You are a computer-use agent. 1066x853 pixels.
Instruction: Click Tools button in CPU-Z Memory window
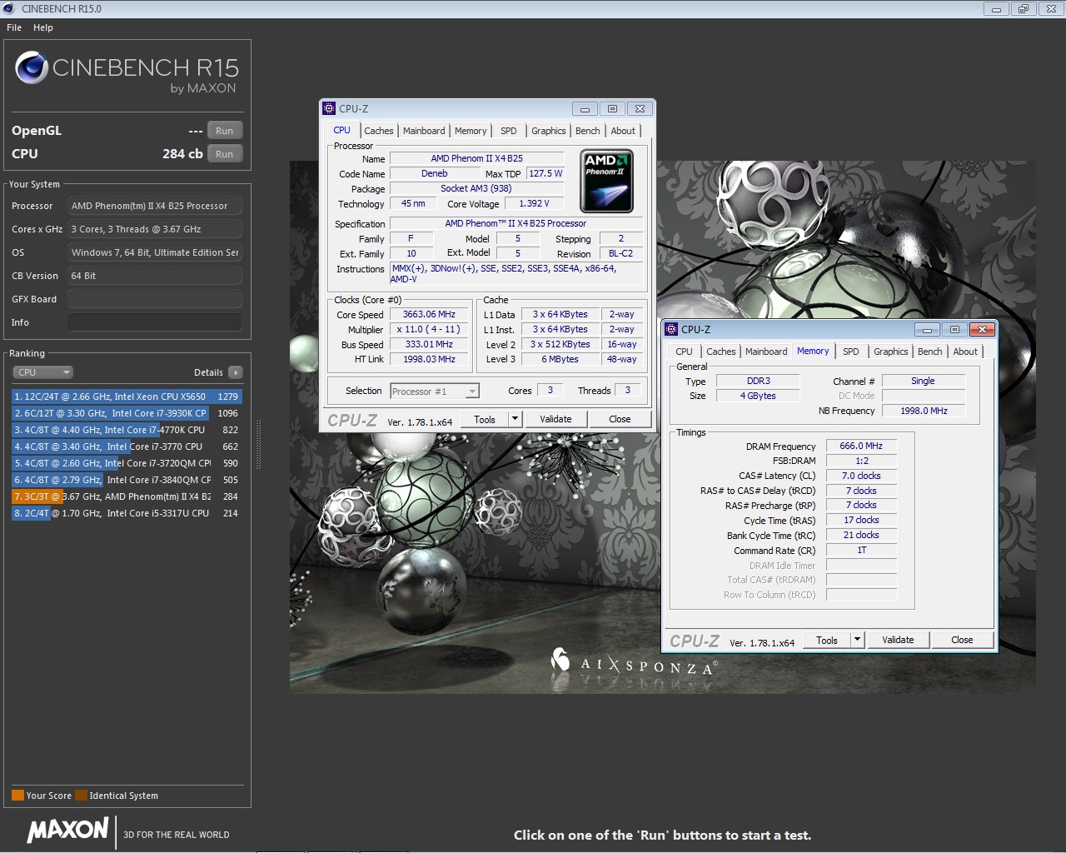[x=827, y=640]
